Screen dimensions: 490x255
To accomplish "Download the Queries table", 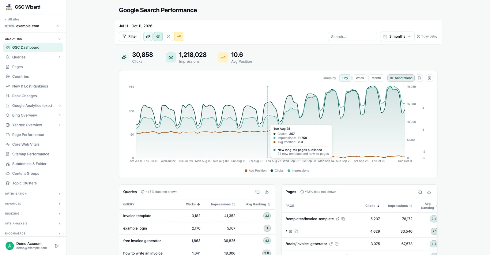I will pyautogui.click(x=267, y=192).
